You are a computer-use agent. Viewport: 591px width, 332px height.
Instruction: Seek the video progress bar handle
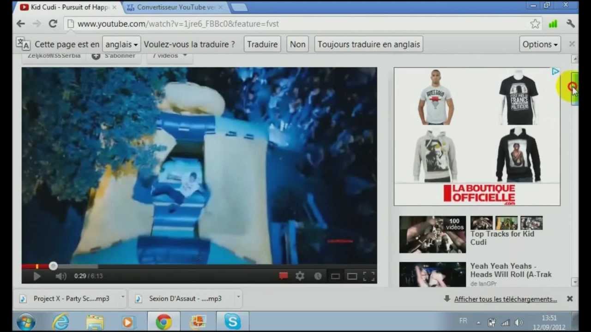point(53,266)
